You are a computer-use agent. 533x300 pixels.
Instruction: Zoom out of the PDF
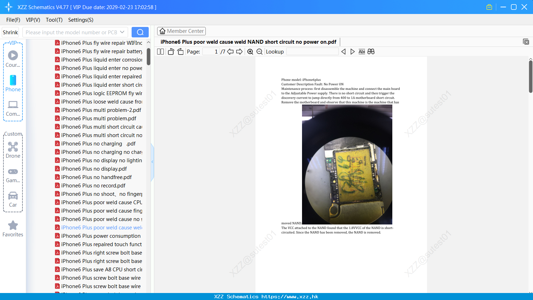(259, 52)
